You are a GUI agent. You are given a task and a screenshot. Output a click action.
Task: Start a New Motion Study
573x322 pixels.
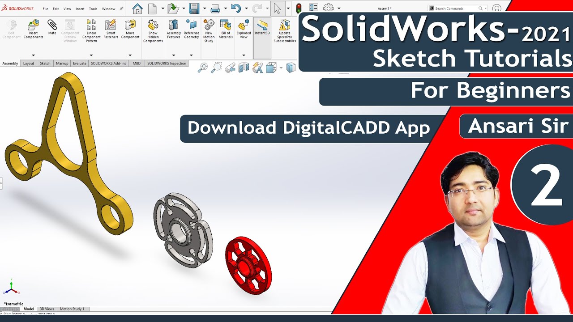pyautogui.click(x=209, y=31)
